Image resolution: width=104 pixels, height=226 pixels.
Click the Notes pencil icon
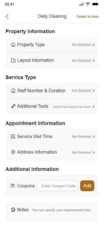tap(13, 210)
